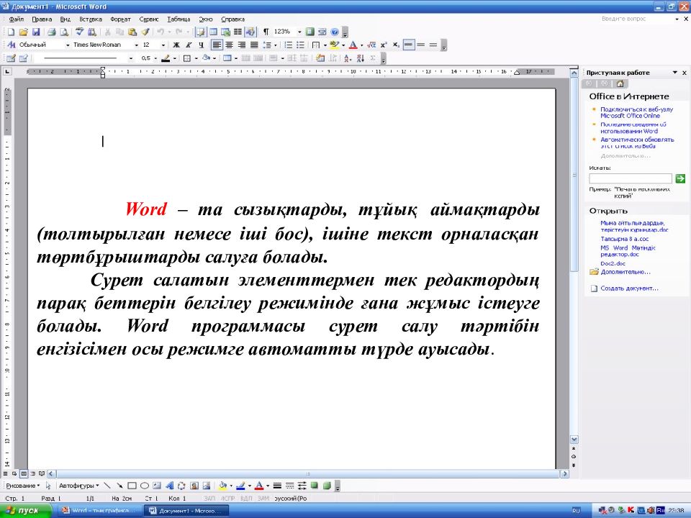Create a new blank document from toolbar

(11, 32)
